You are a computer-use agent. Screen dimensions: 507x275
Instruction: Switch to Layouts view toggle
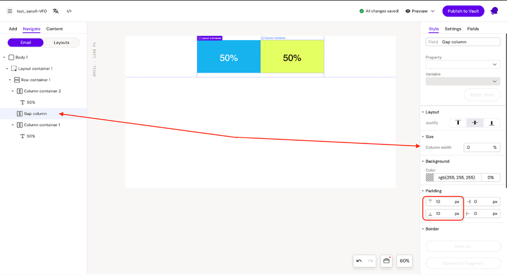(61, 42)
